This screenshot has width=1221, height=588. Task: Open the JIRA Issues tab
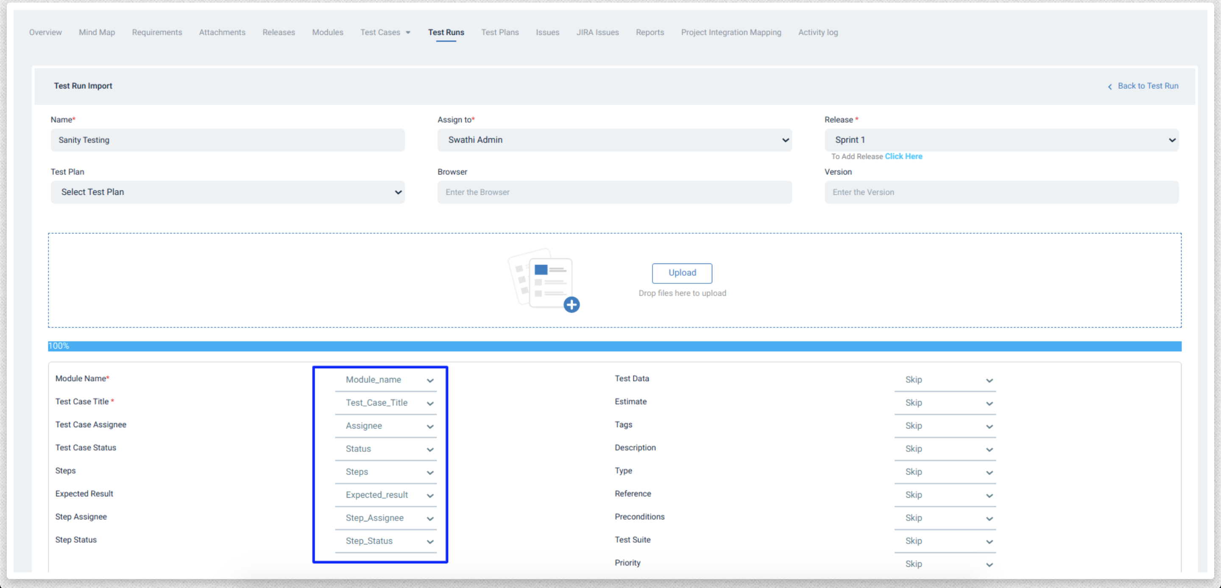597,32
